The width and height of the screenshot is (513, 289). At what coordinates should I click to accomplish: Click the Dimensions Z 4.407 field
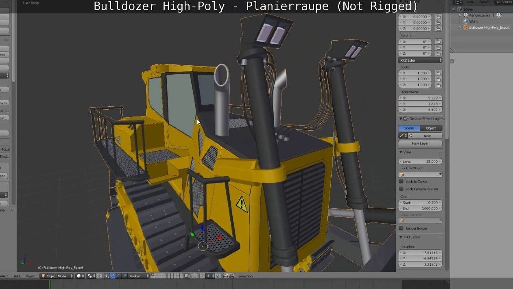[420, 110]
